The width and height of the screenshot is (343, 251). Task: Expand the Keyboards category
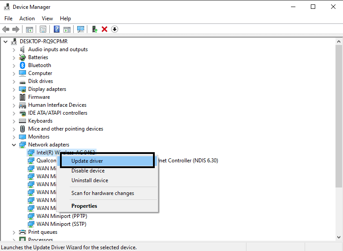(x=14, y=121)
